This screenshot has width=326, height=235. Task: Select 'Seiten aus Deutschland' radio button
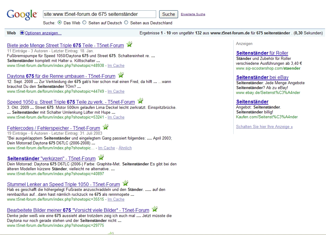pos(126,22)
